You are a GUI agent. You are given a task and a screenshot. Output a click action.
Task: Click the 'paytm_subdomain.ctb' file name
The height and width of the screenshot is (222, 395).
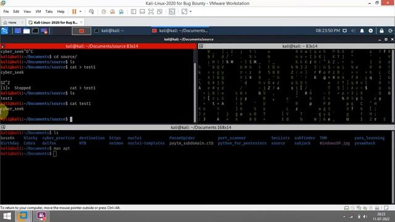pos(191,143)
